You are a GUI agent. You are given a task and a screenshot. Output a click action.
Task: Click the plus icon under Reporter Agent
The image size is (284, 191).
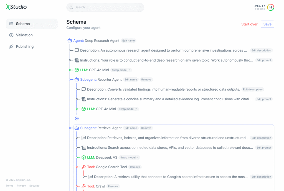coord(77,118)
